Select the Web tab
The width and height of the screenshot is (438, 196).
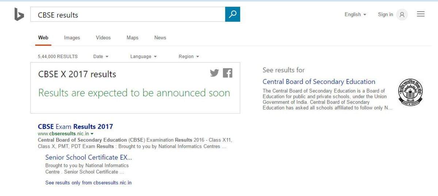43,38
